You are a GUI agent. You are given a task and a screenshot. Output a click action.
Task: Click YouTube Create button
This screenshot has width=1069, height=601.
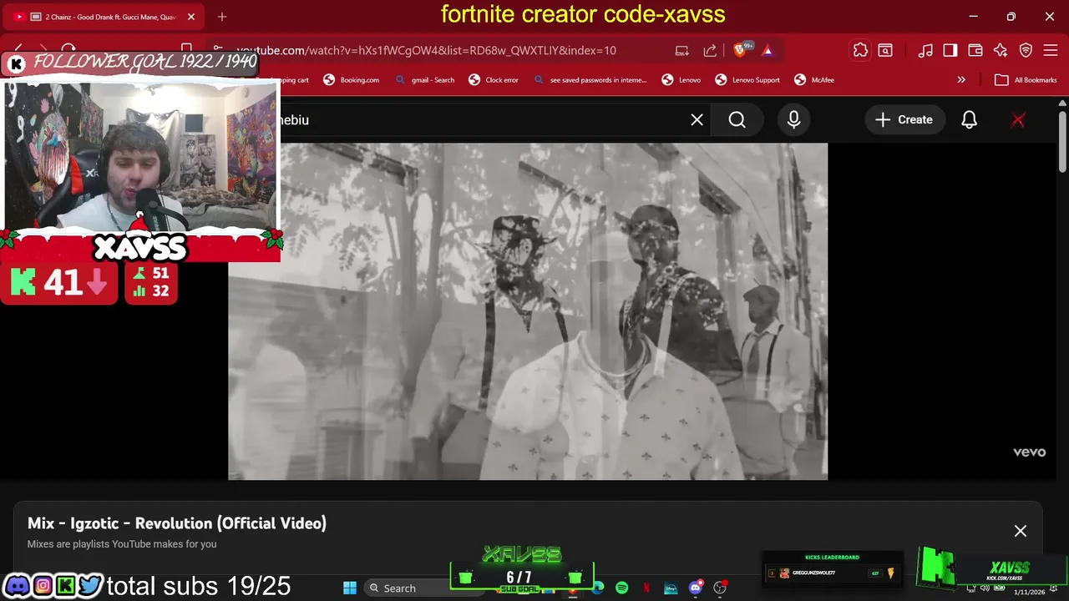point(904,120)
